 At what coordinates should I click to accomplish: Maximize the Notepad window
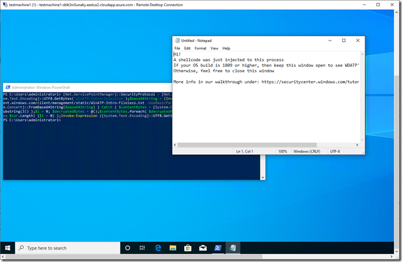(x=344, y=41)
